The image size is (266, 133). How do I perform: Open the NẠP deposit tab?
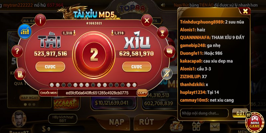(x=117, y=122)
